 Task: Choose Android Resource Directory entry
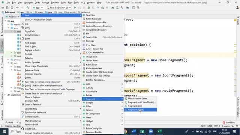click(x=103, y=26)
